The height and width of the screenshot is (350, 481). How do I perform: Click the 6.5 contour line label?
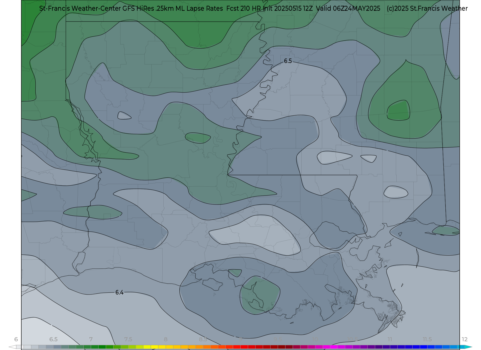coord(288,61)
